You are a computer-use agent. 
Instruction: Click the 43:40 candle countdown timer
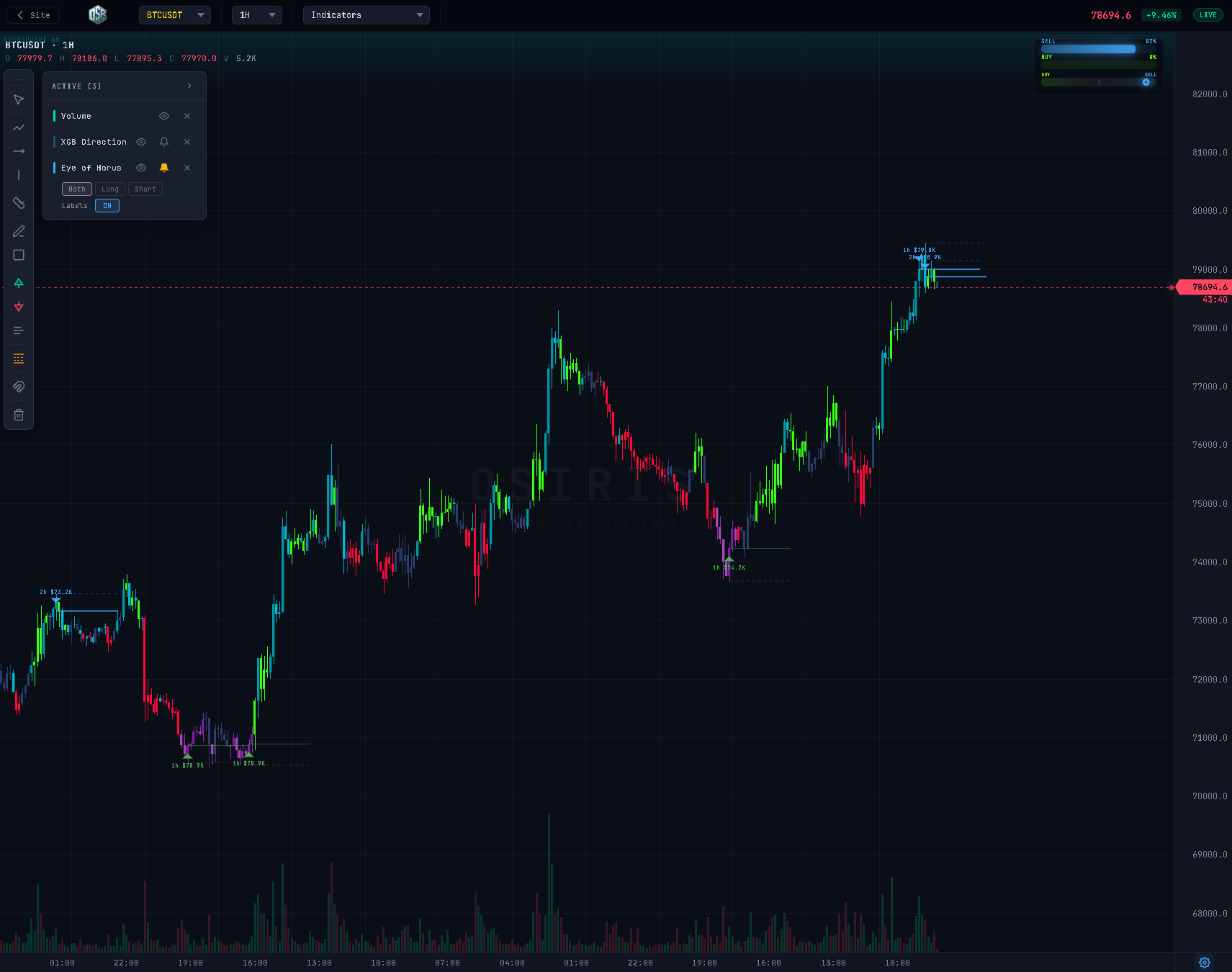(1215, 300)
